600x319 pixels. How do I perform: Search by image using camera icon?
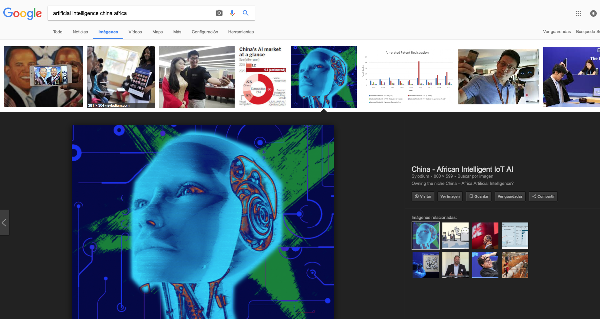219,13
